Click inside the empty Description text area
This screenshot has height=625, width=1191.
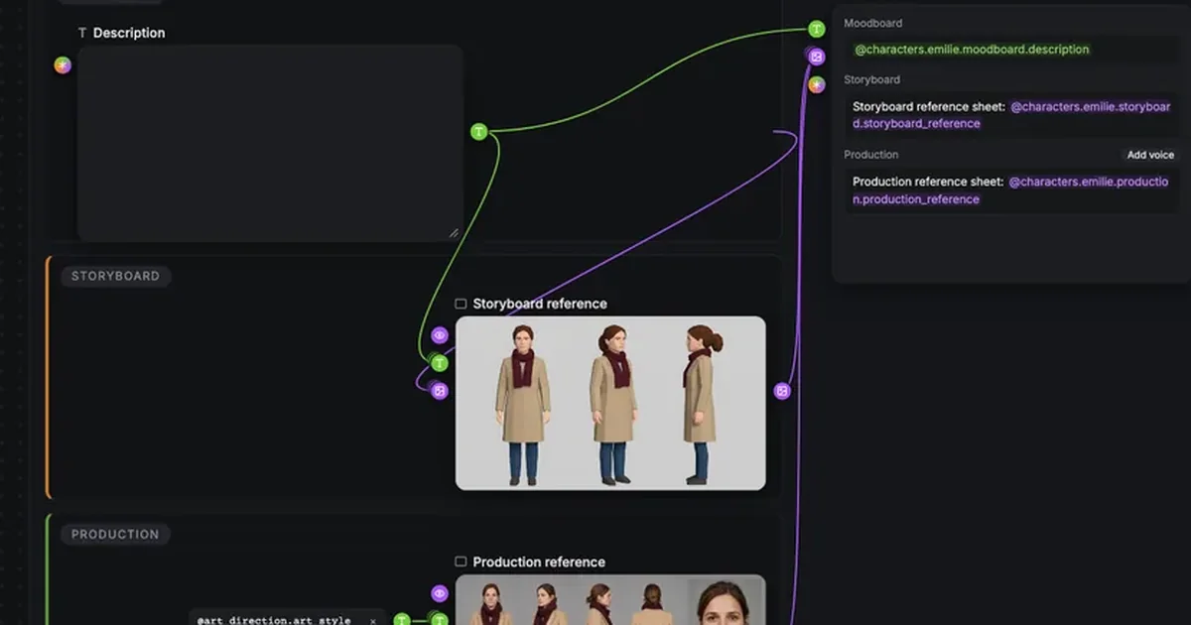coord(270,143)
